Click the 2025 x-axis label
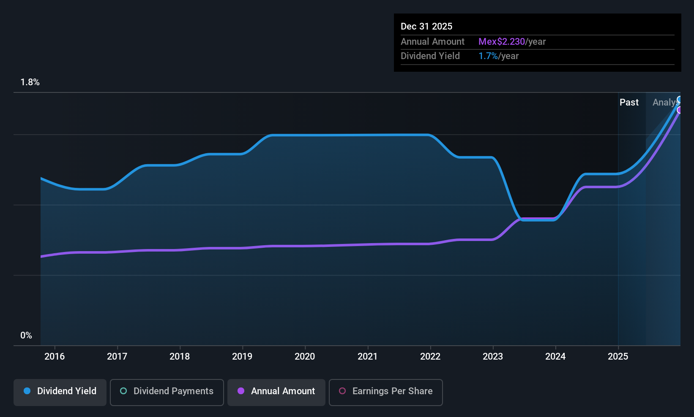Screen dimensions: 694x417 (x=618, y=356)
